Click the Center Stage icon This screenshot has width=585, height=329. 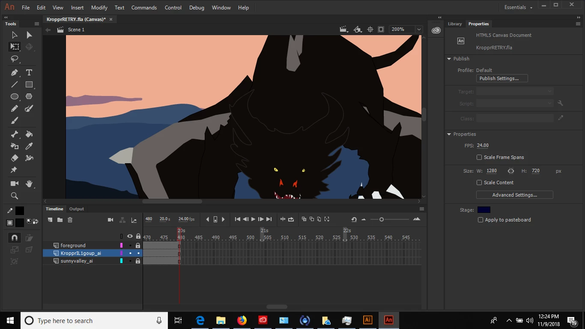click(370, 30)
